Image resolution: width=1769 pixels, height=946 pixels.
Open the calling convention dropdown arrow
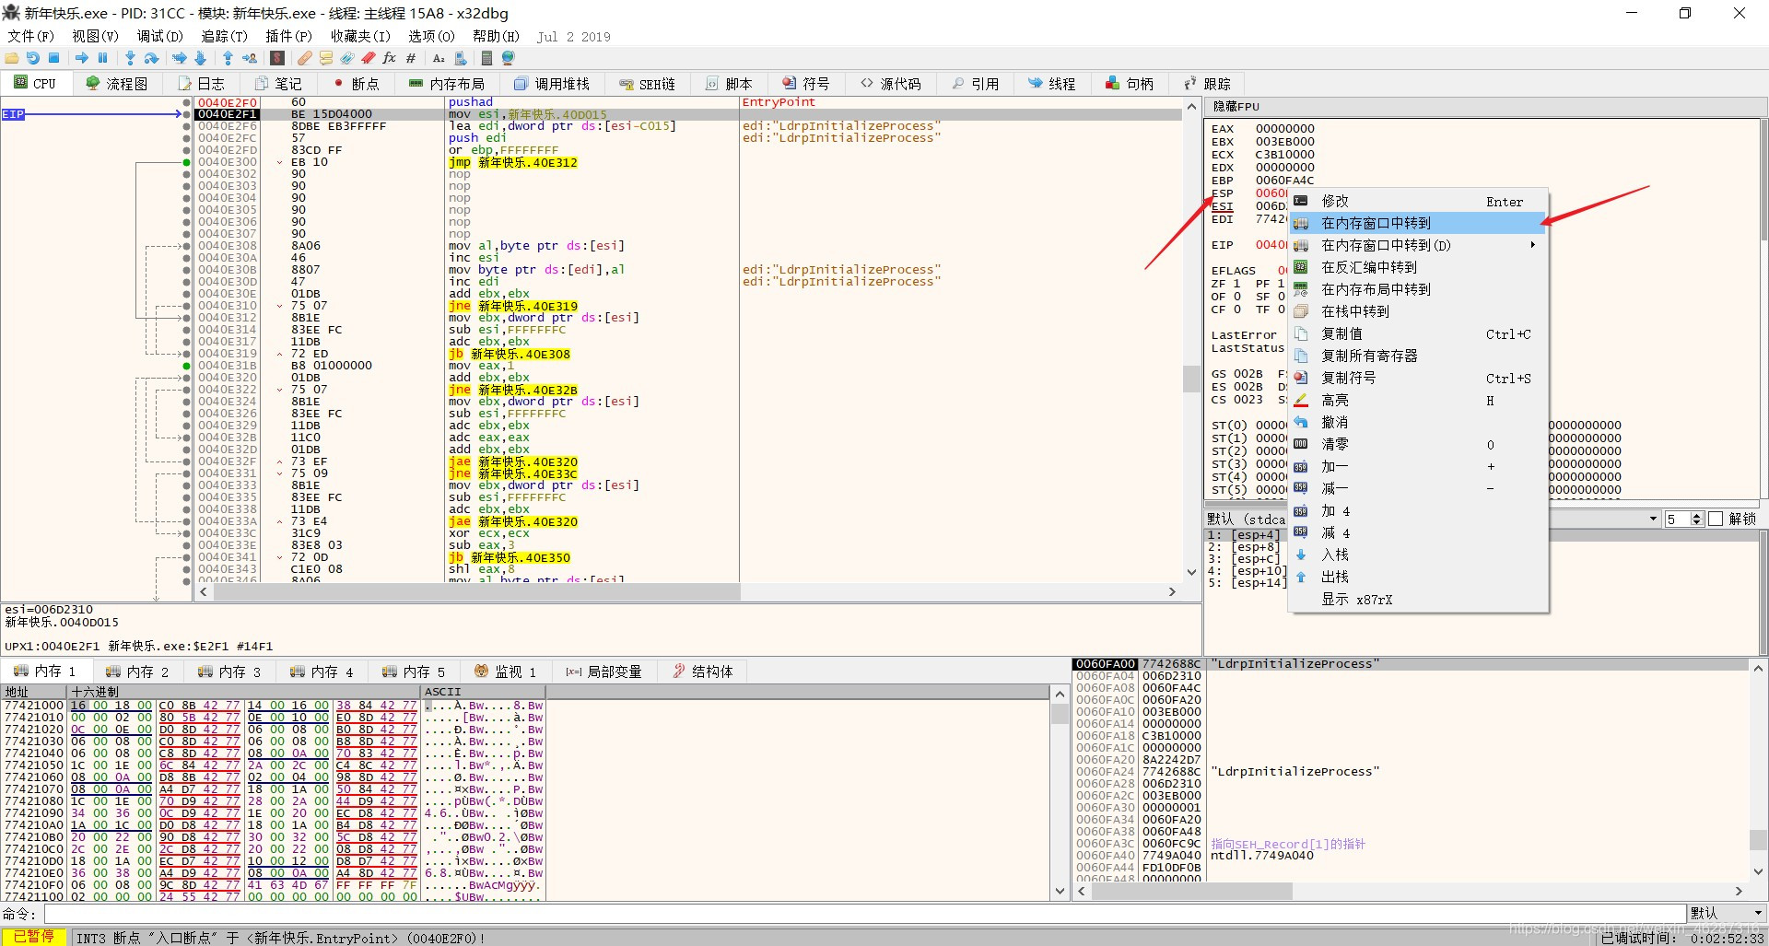coord(1653,520)
